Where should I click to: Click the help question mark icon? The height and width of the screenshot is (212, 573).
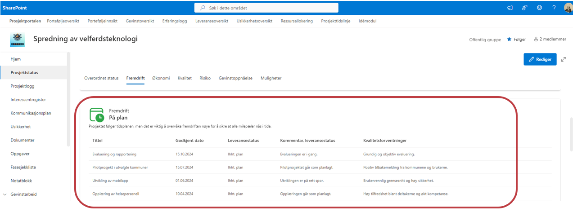coord(554,8)
